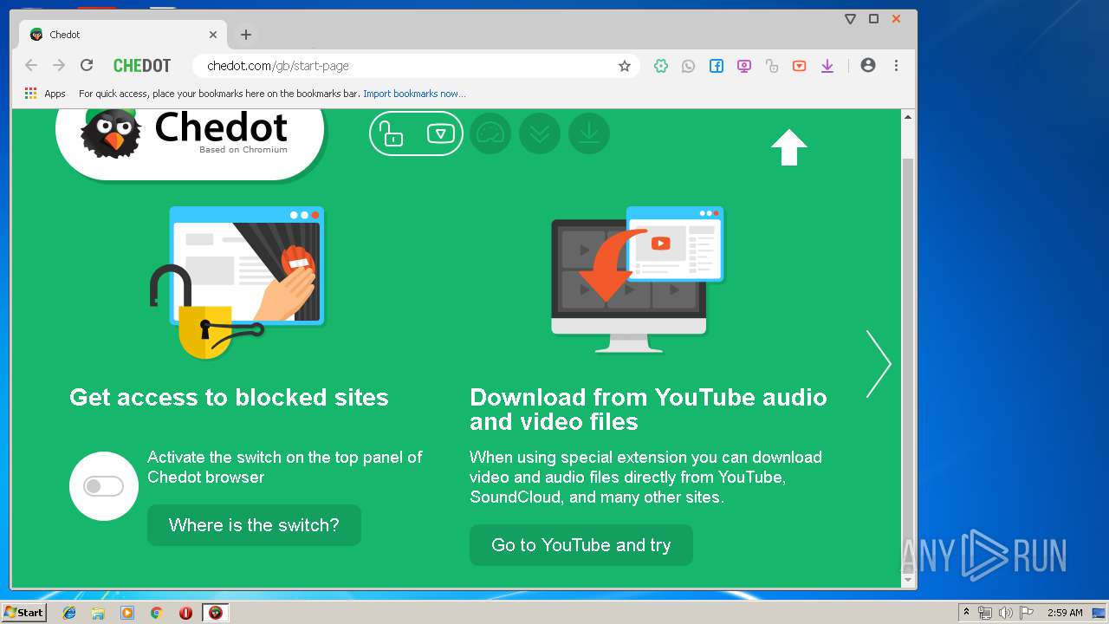Viewport: 1109px width, 624px height.
Task: Open the purple downloads arrow icon
Action: (827, 66)
